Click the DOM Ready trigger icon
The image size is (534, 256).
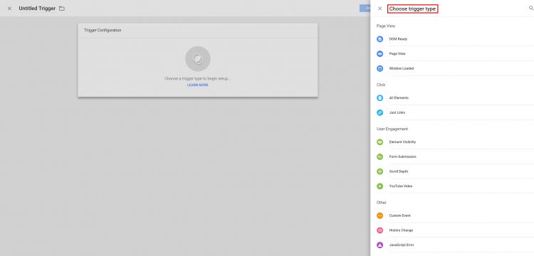pos(379,39)
